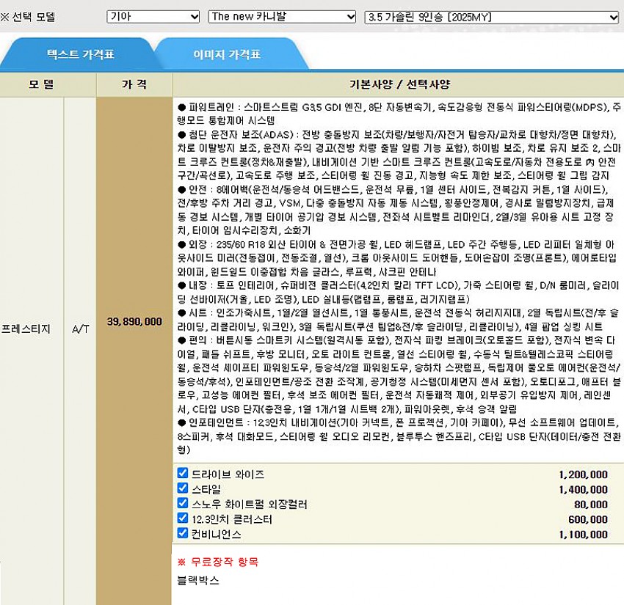Image resolution: width=624 pixels, height=605 pixels.
Task: Open the 3.5 가솔린 9인승 trim dropdown
Action: pyautogui.click(x=491, y=16)
